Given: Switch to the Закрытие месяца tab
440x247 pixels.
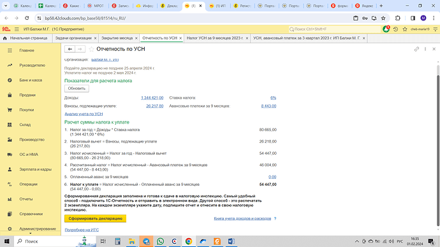Looking at the screenshot, I should (117, 38).
